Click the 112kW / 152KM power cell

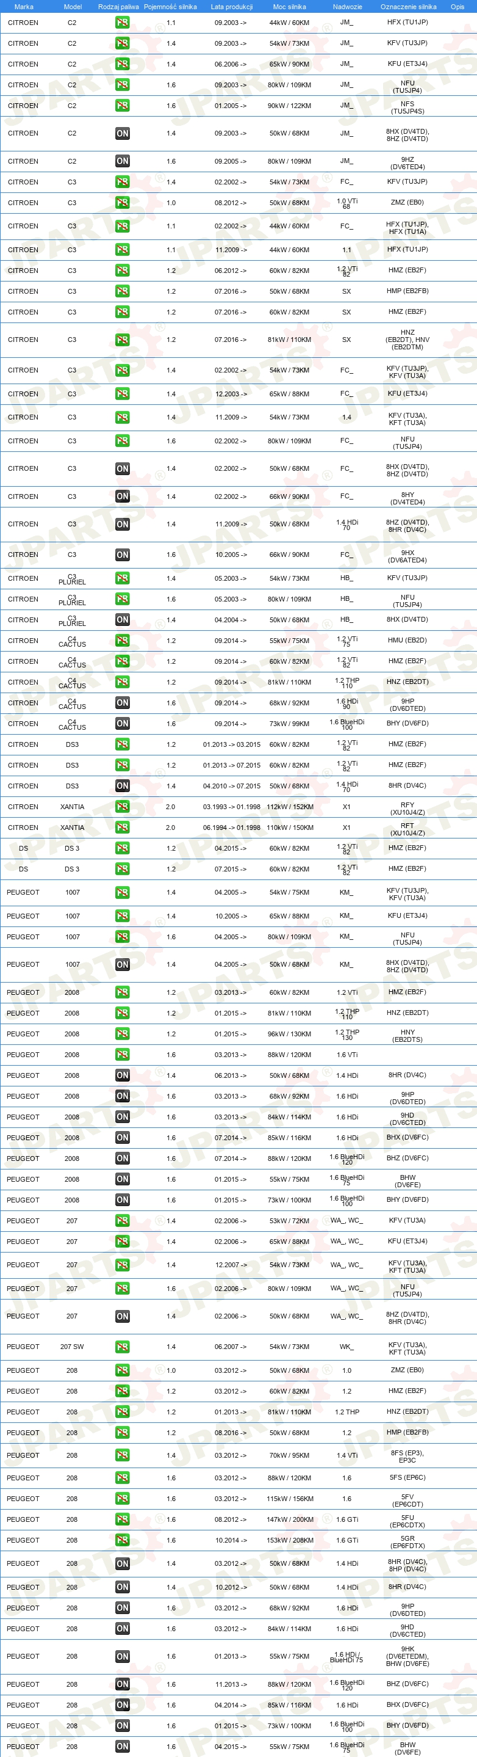pos(290,807)
